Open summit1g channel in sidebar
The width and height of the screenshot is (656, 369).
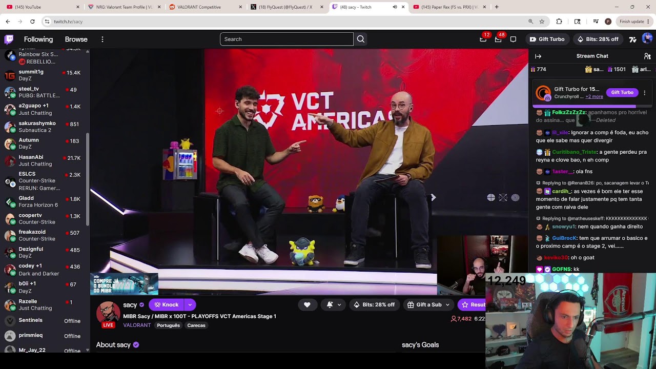click(x=45, y=75)
